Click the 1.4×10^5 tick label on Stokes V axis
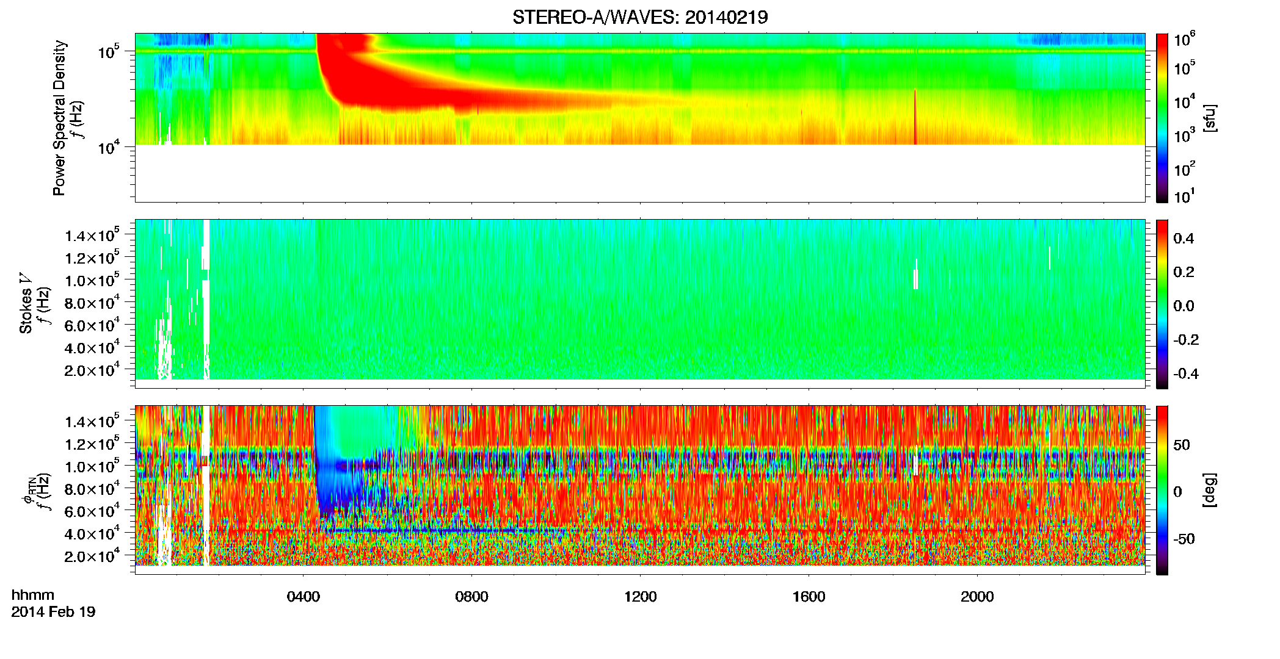 click(x=92, y=236)
